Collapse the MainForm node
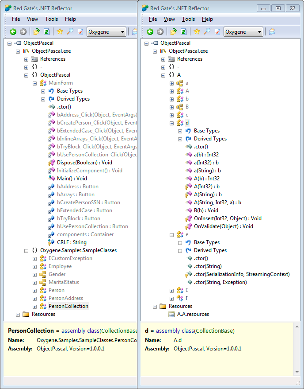 click(34, 84)
